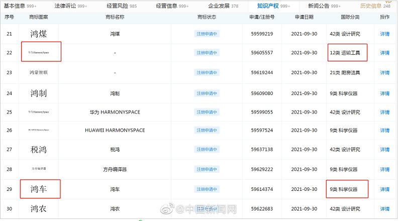Click the 申请日期 column header
The height and width of the screenshot is (221, 399).
pyautogui.click(x=304, y=17)
